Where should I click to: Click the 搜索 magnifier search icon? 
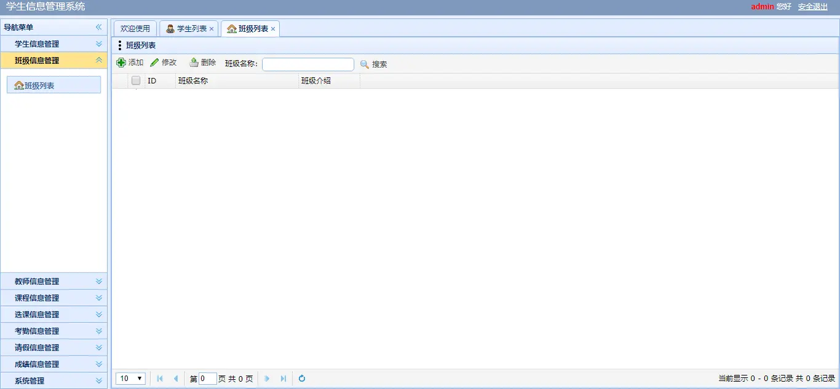365,64
